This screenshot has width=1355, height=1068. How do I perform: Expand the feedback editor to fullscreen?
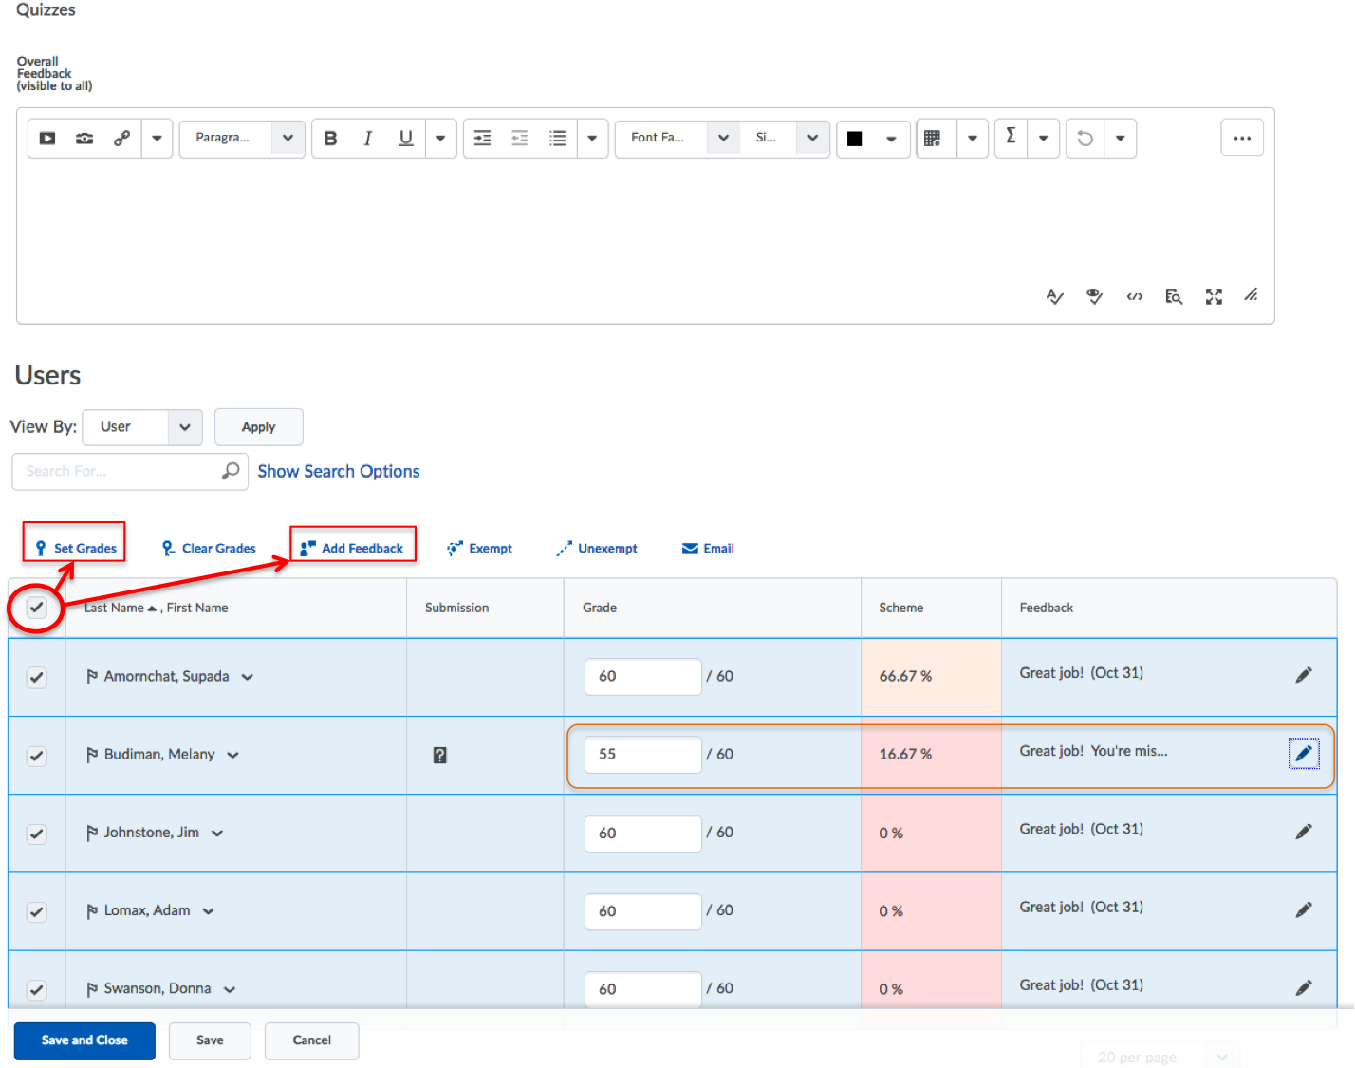tap(1214, 296)
